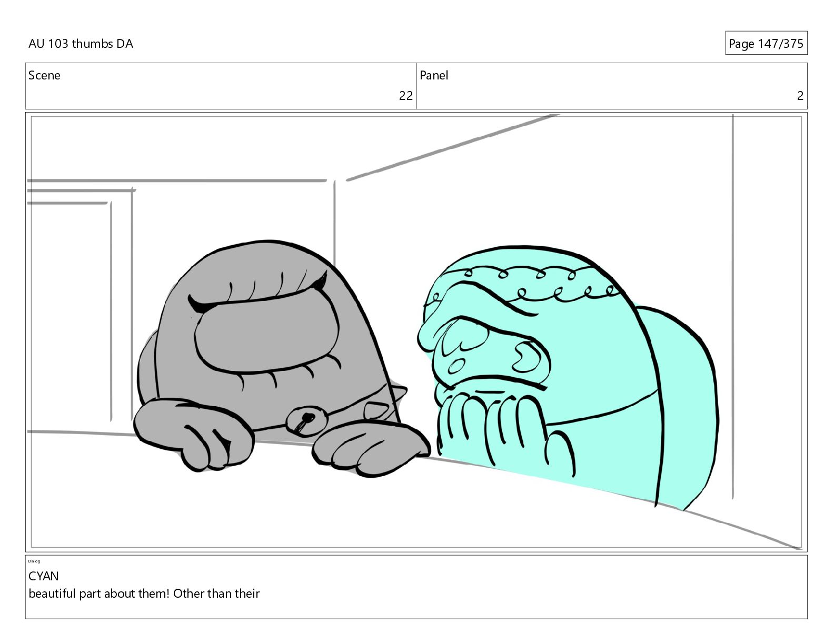Click the 'beautiful part about them!' dialog line
Viewport: 834px width, 644px height.
tap(144, 593)
